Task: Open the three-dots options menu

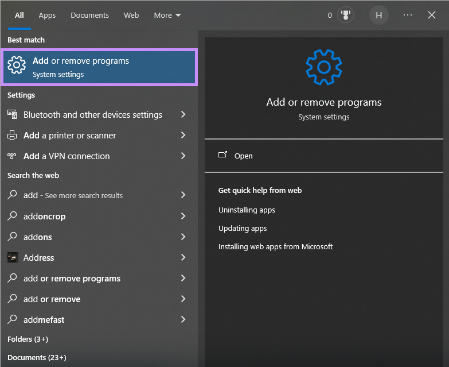Action: [408, 15]
